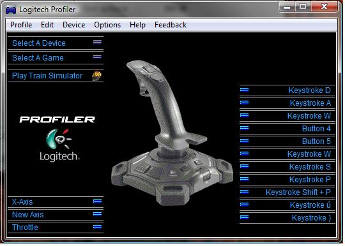345x246 pixels.
Task: Click the Throttle label
Action: 25,228
